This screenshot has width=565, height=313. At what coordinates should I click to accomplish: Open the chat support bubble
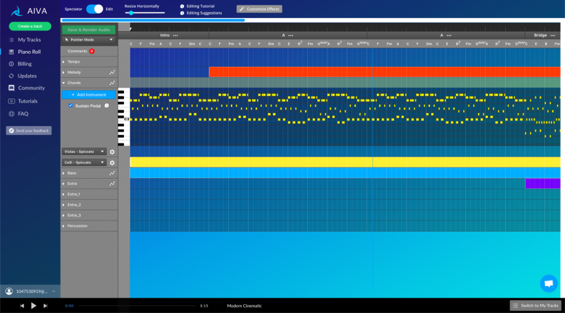click(548, 283)
